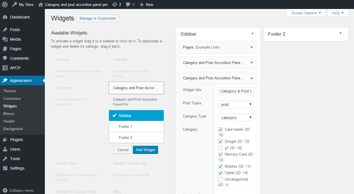Viewport: 354px width, 194px height.
Task: Click the Users person icon
Action: (5, 149)
